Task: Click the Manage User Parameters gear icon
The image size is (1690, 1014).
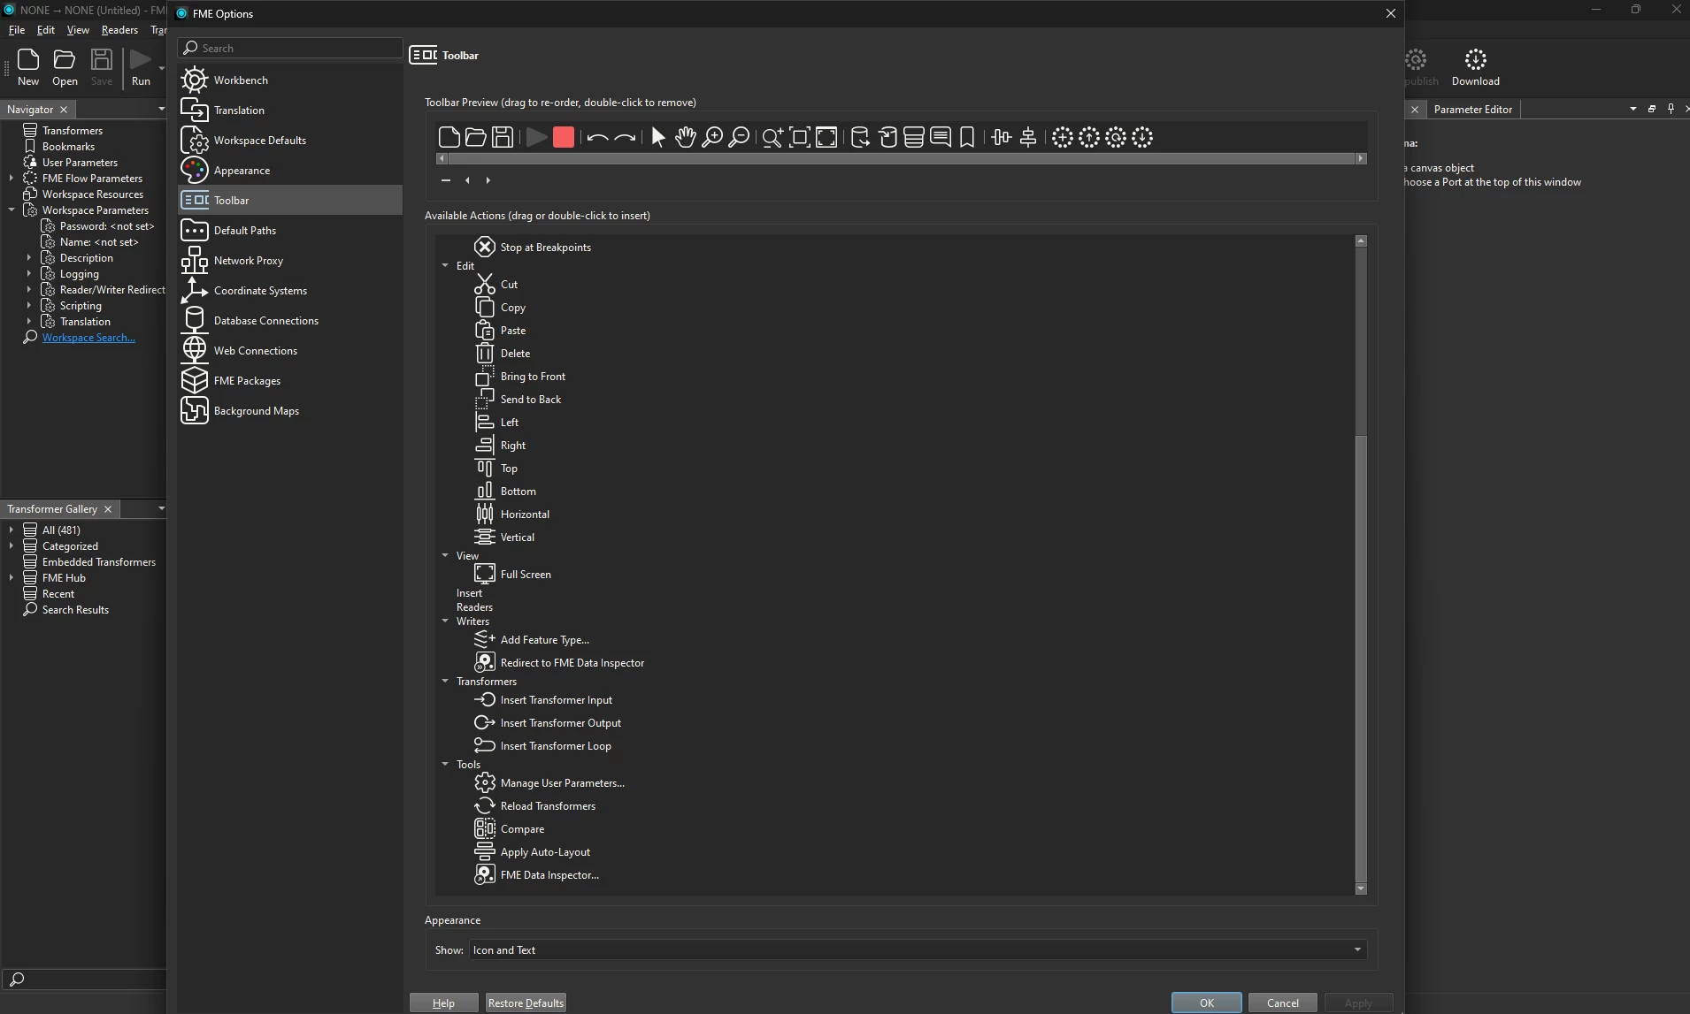Action: tap(484, 783)
